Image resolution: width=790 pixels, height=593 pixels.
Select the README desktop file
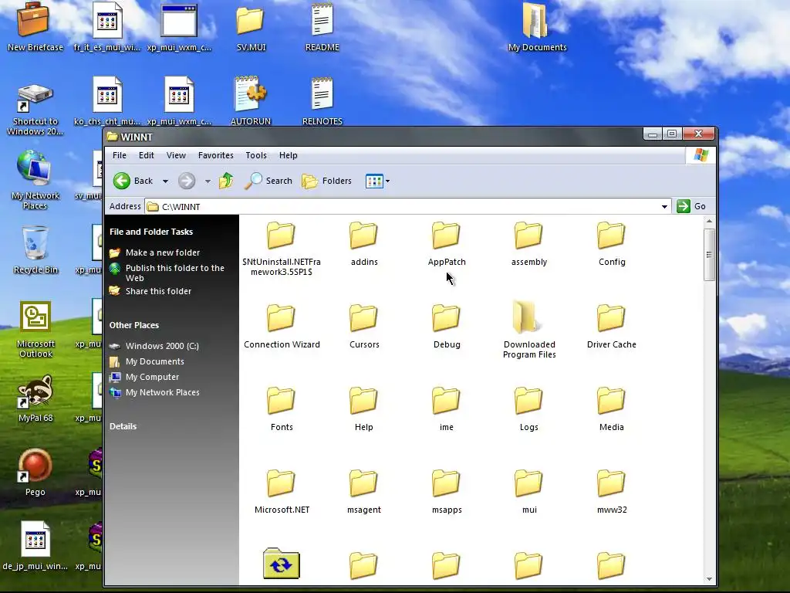(322, 28)
